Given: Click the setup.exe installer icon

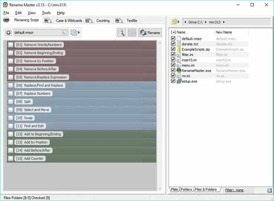Looking at the screenshot, I should tap(179, 81).
